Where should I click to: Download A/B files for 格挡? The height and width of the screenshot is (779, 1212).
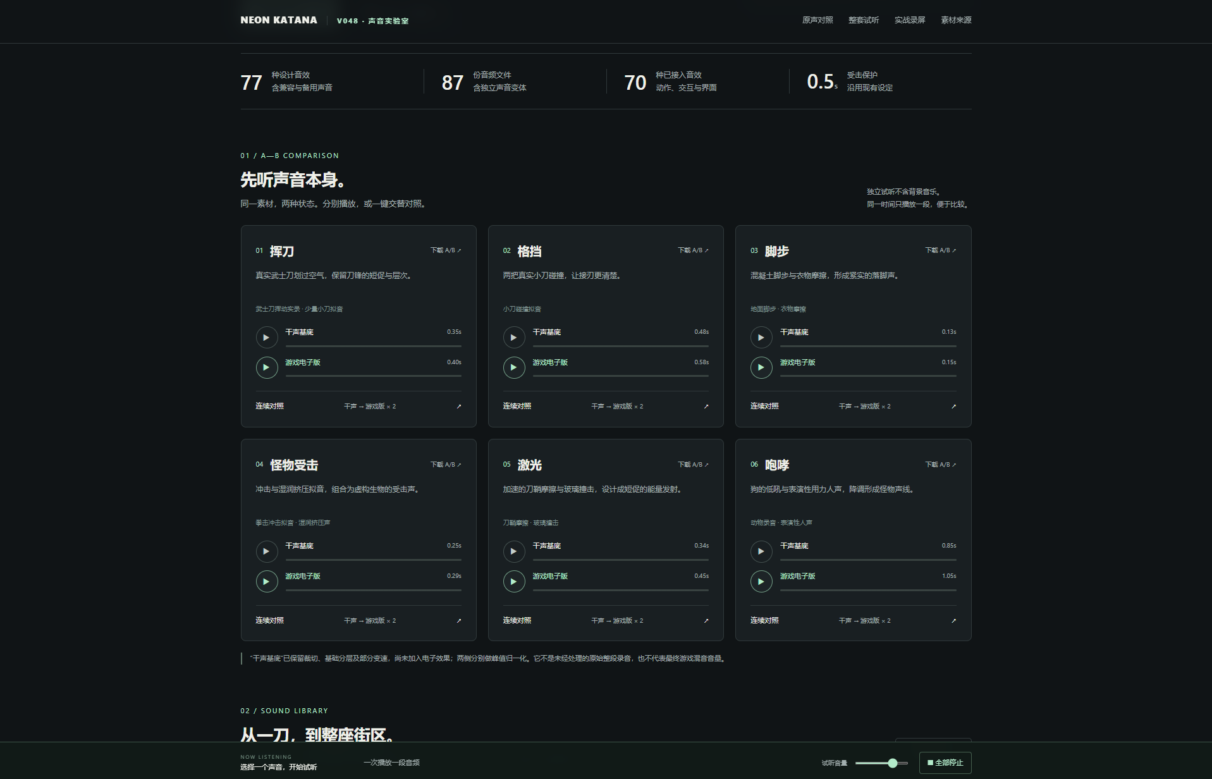click(693, 250)
